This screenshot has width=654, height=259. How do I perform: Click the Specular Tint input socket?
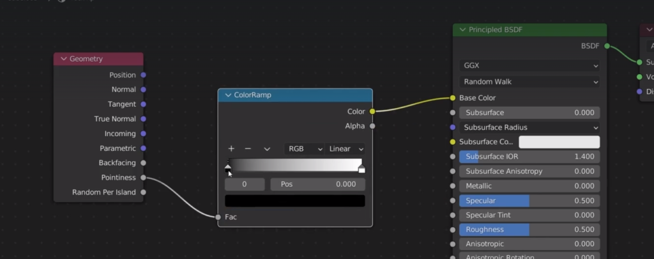click(x=453, y=215)
